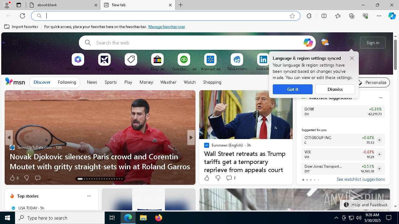399x224 pixels.
Task: Open the Sports category
Action: coord(111,82)
